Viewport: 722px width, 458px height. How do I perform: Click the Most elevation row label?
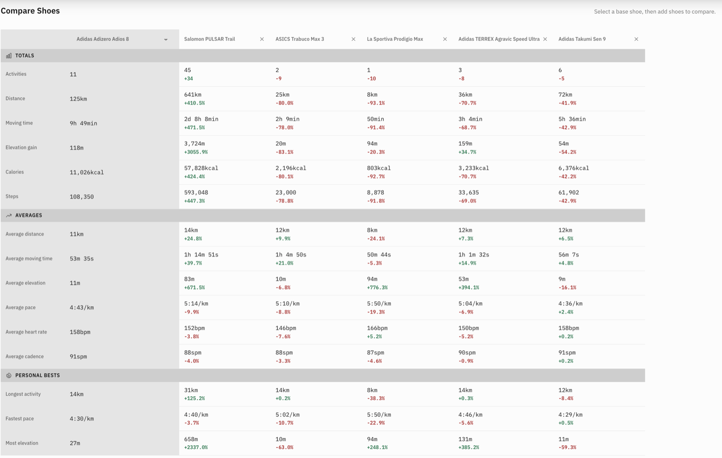pos(21,443)
